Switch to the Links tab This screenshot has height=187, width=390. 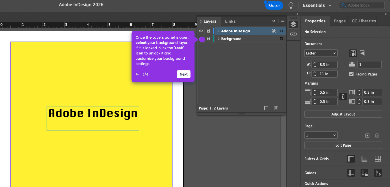coord(230,21)
